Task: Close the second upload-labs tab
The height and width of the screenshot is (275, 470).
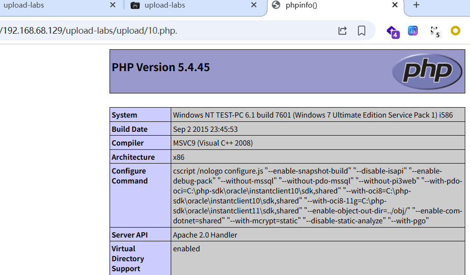Action: pos(254,5)
